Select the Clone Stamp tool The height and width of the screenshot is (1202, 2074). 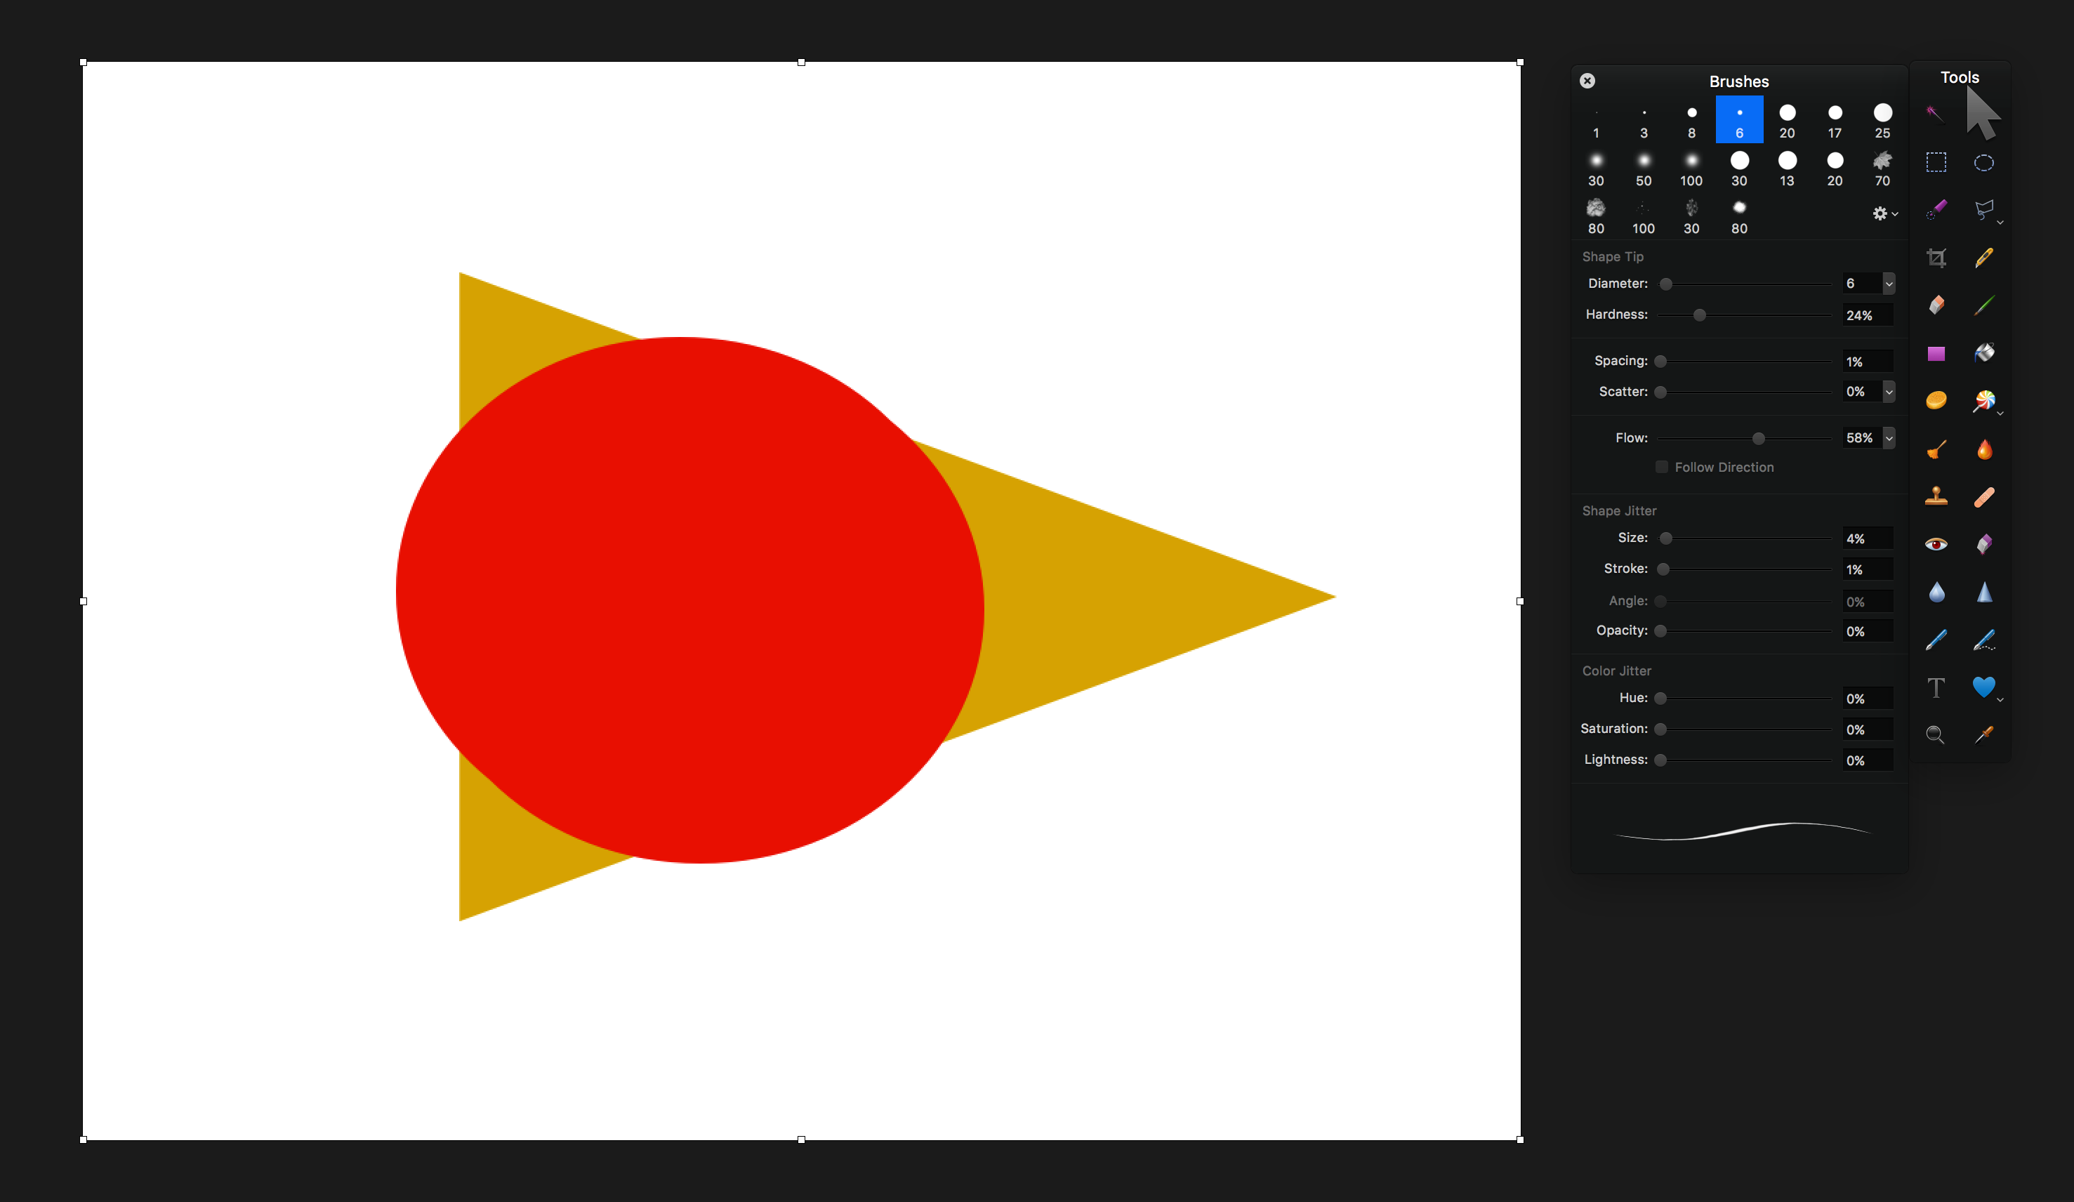pos(1936,496)
